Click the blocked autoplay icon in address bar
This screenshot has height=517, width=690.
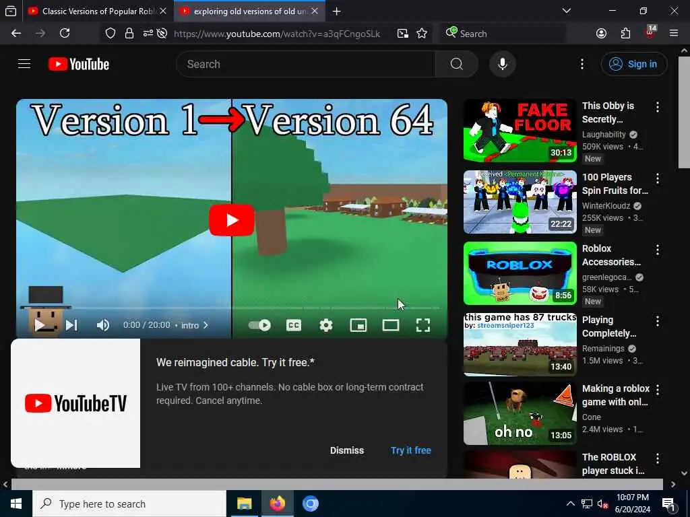click(162, 34)
